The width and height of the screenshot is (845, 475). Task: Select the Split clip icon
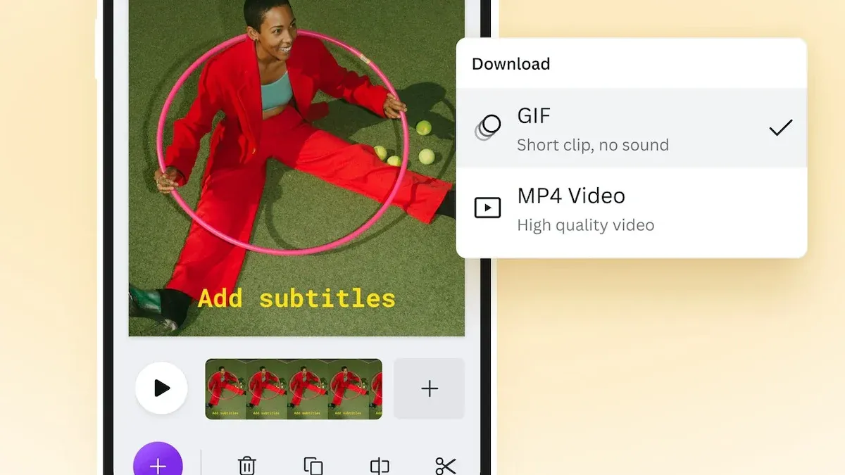pos(380,465)
